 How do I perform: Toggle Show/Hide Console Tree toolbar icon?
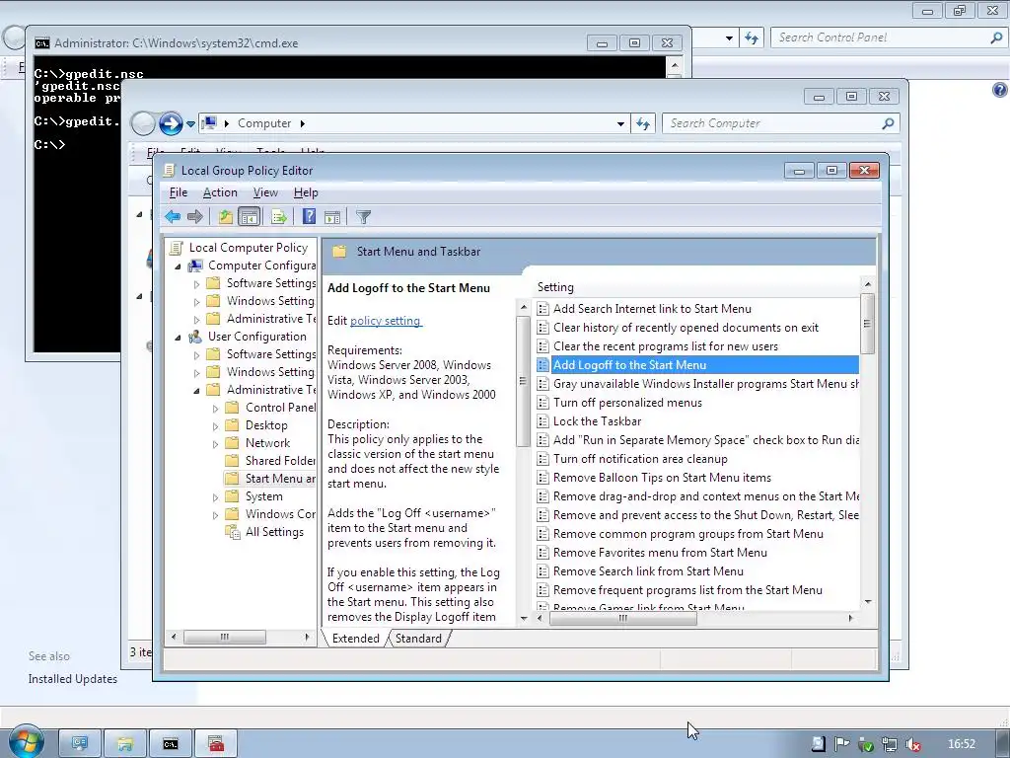pos(249,216)
